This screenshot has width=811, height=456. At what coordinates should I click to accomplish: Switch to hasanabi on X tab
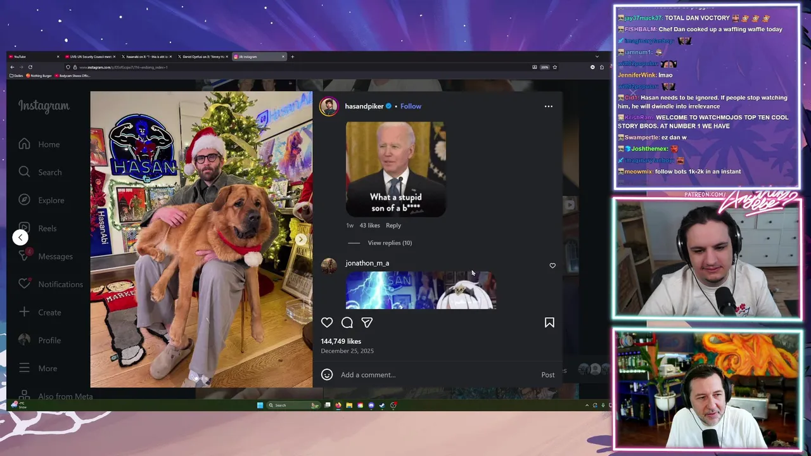click(146, 56)
